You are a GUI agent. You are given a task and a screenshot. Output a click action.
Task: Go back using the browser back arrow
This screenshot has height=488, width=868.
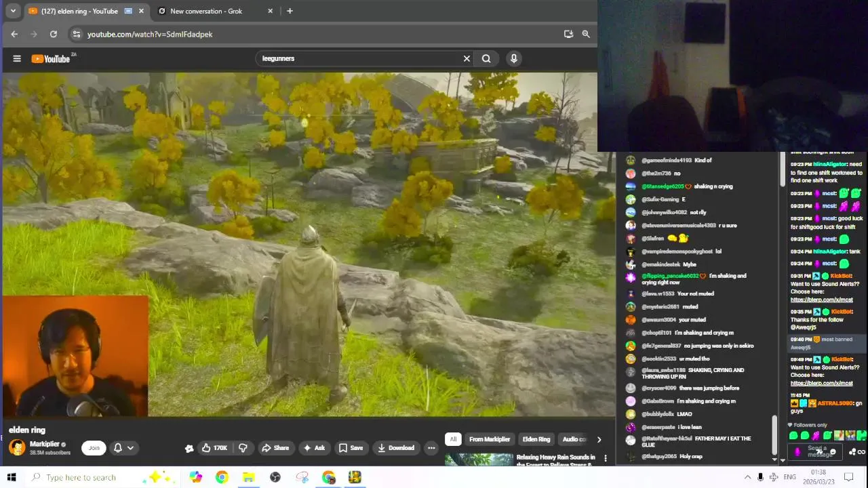(x=14, y=34)
